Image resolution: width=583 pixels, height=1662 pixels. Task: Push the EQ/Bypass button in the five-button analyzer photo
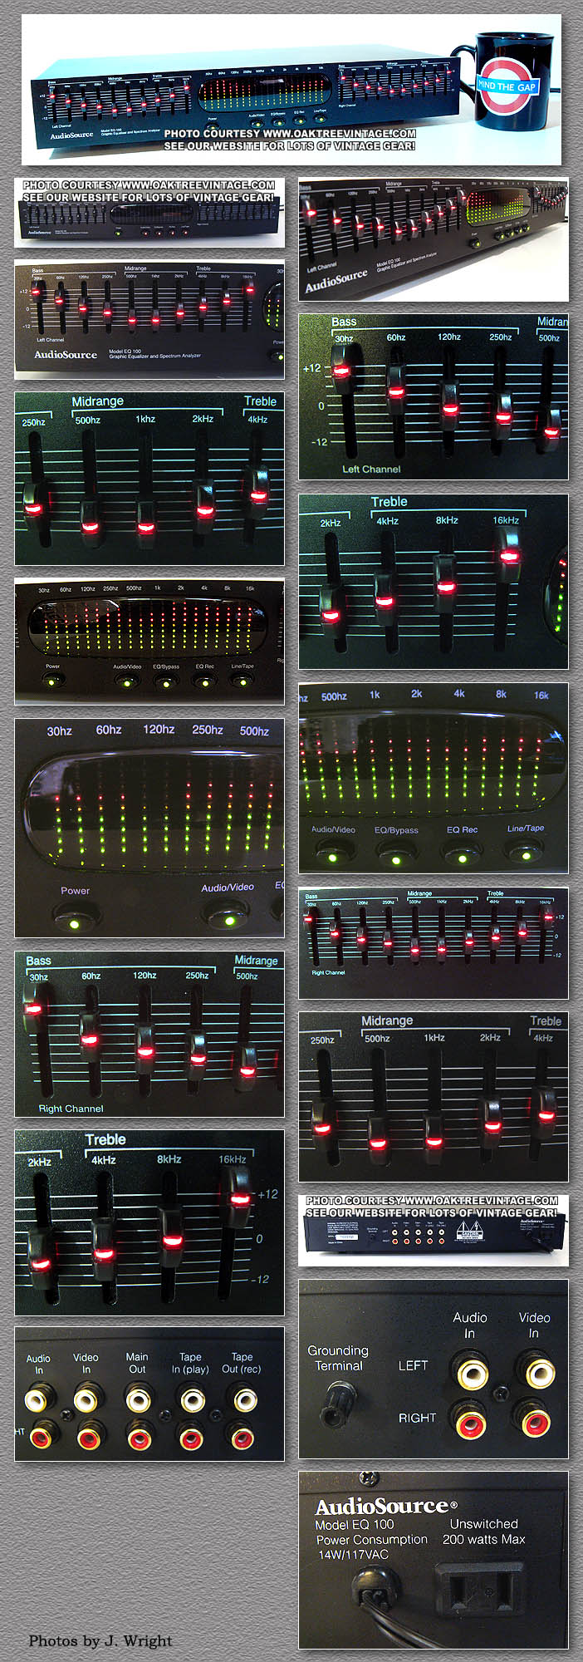pos(165,683)
